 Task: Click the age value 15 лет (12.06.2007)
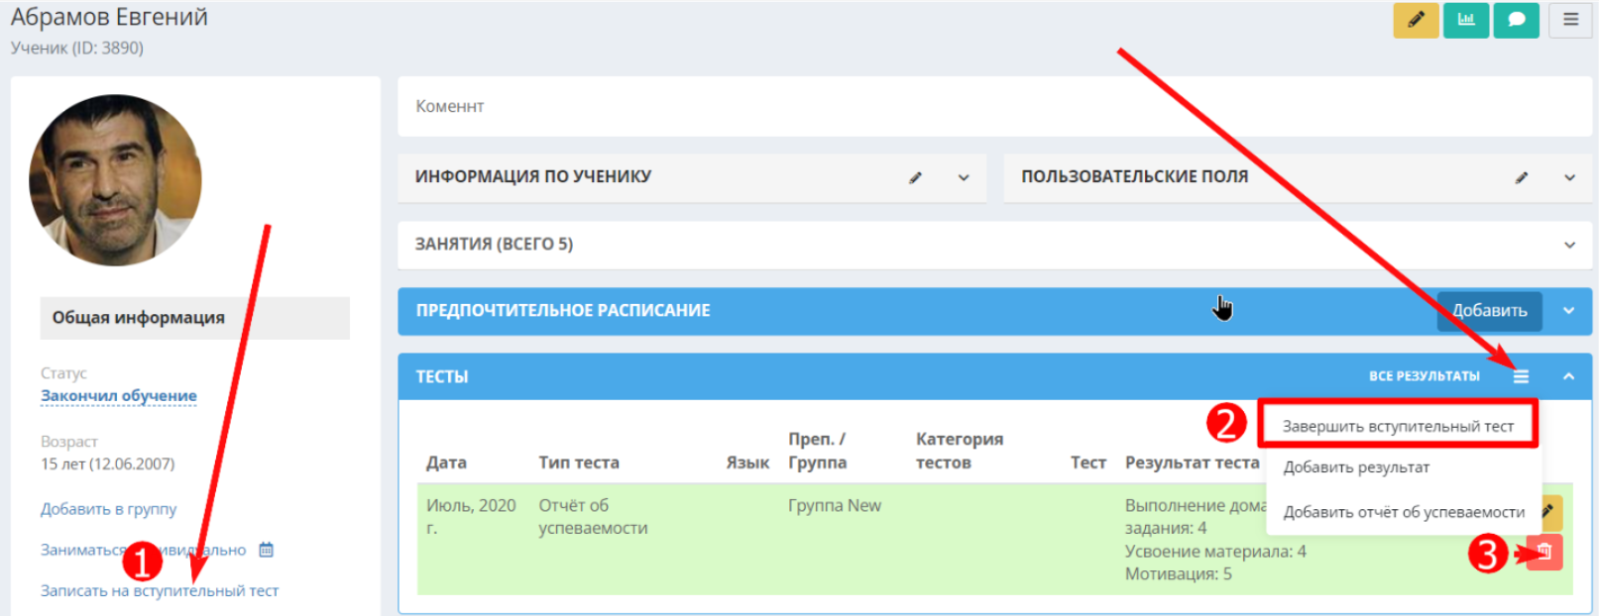(x=107, y=464)
